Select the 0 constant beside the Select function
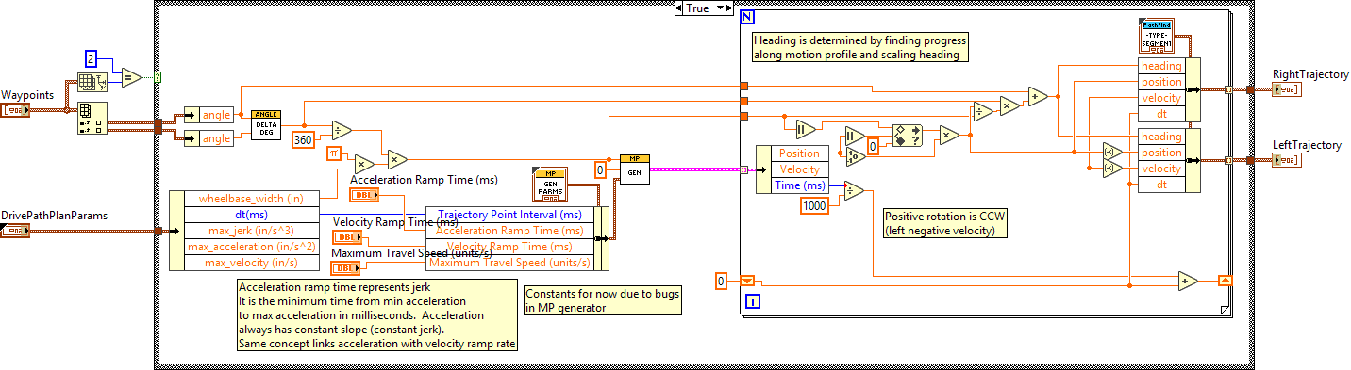The image size is (1351, 370). pos(874,147)
